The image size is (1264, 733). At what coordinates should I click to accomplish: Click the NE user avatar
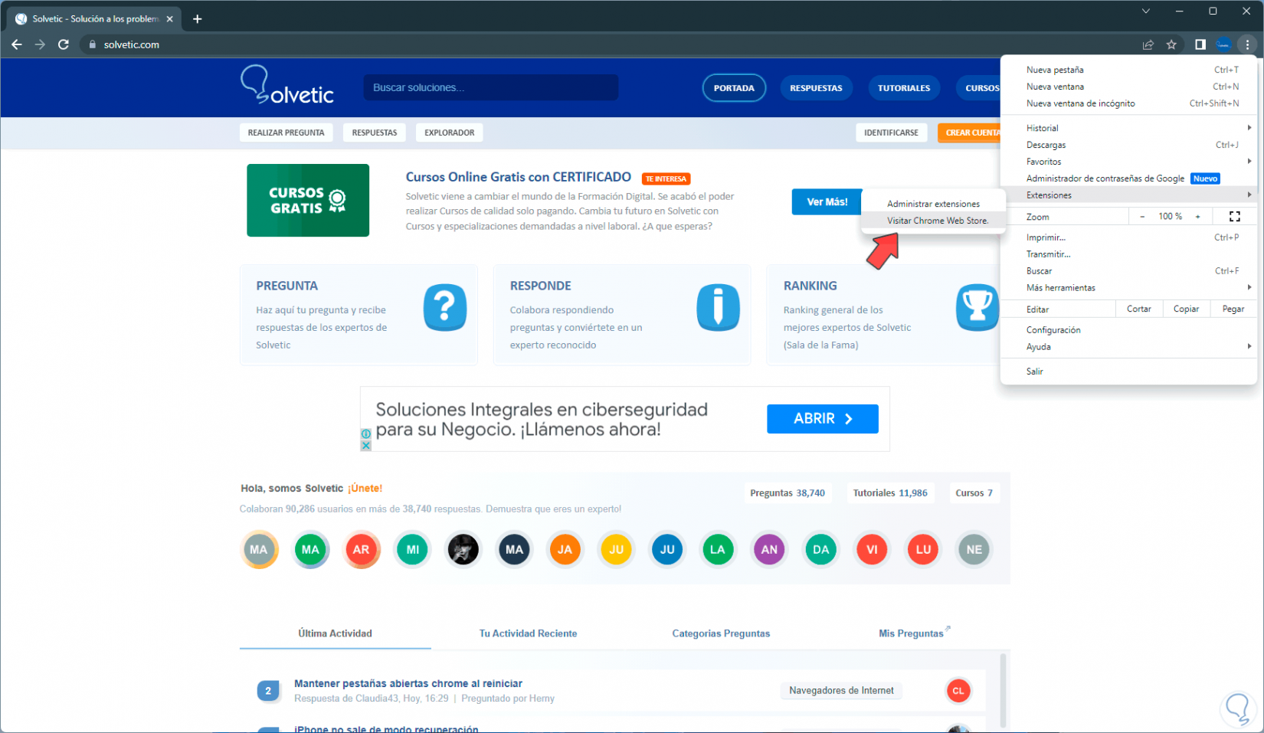pyautogui.click(x=974, y=549)
